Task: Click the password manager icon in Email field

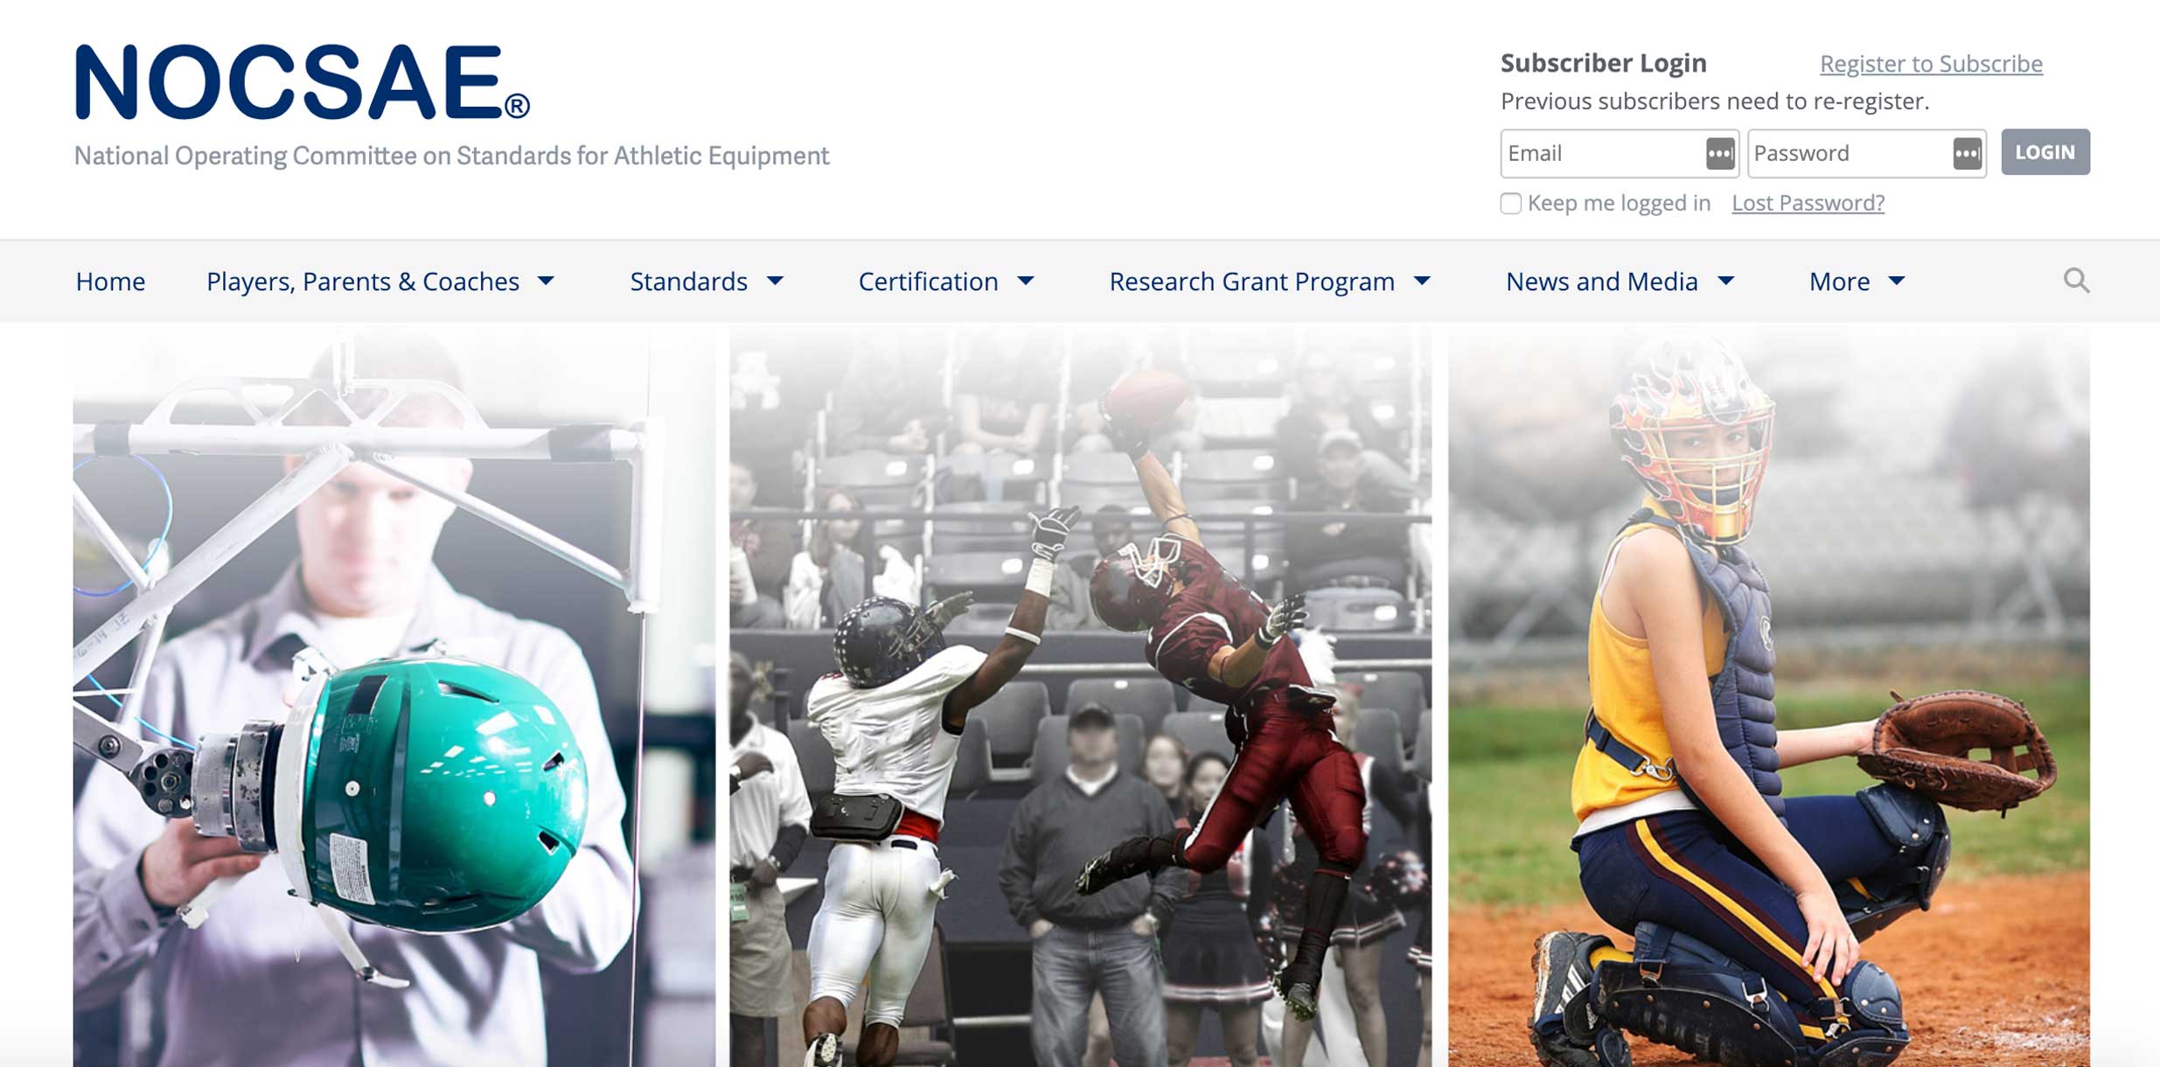Action: point(1719,153)
